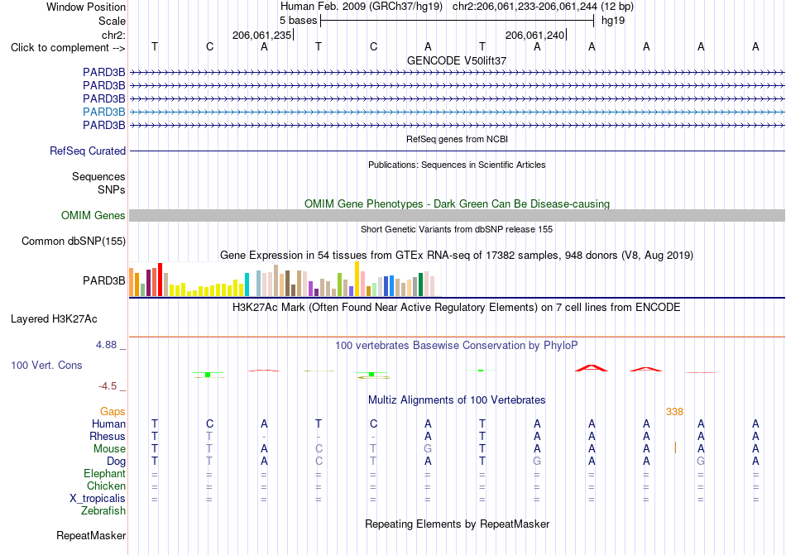
Task: Click the Dog species label
Action: tap(116, 462)
